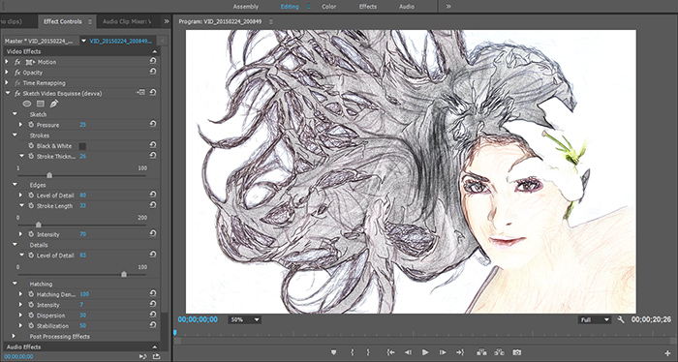Open Program monitor settings wrench

[x=621, y=319]
